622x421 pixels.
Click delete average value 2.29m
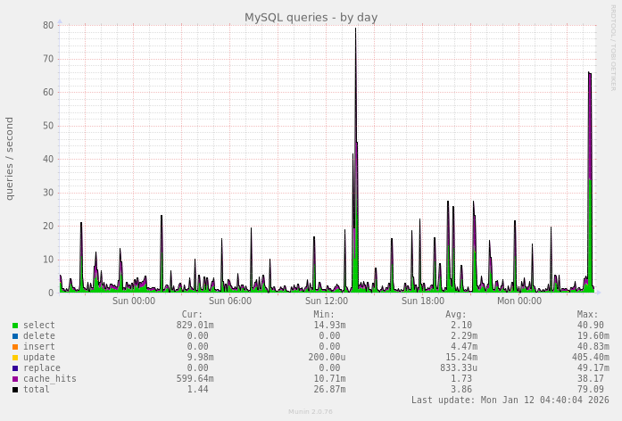pos(464,335)
